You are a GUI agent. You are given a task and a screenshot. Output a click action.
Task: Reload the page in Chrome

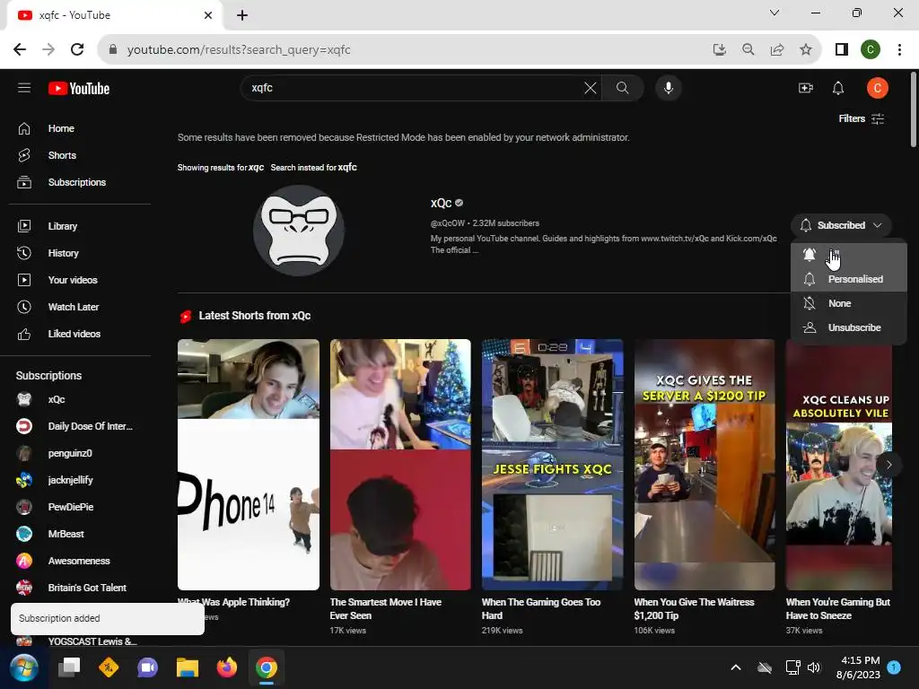tap(77, 50)
